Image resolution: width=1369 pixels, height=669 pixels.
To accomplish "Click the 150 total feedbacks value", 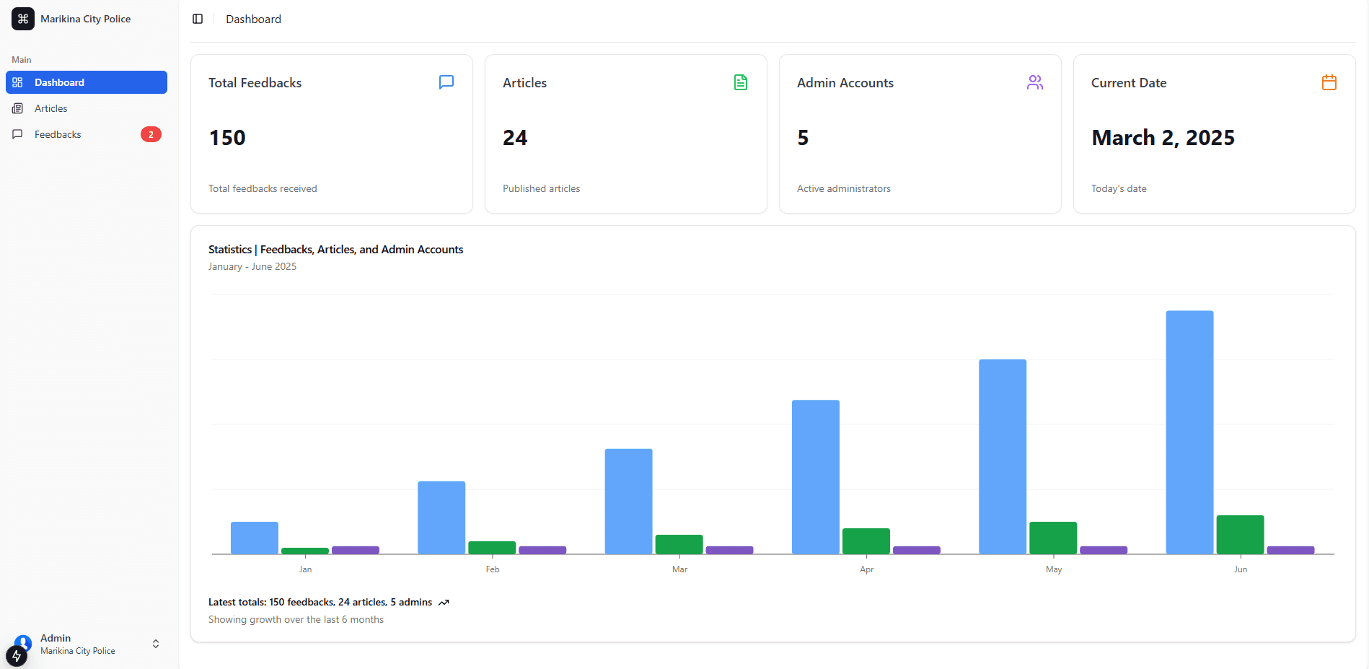I will tap(227, 138).
